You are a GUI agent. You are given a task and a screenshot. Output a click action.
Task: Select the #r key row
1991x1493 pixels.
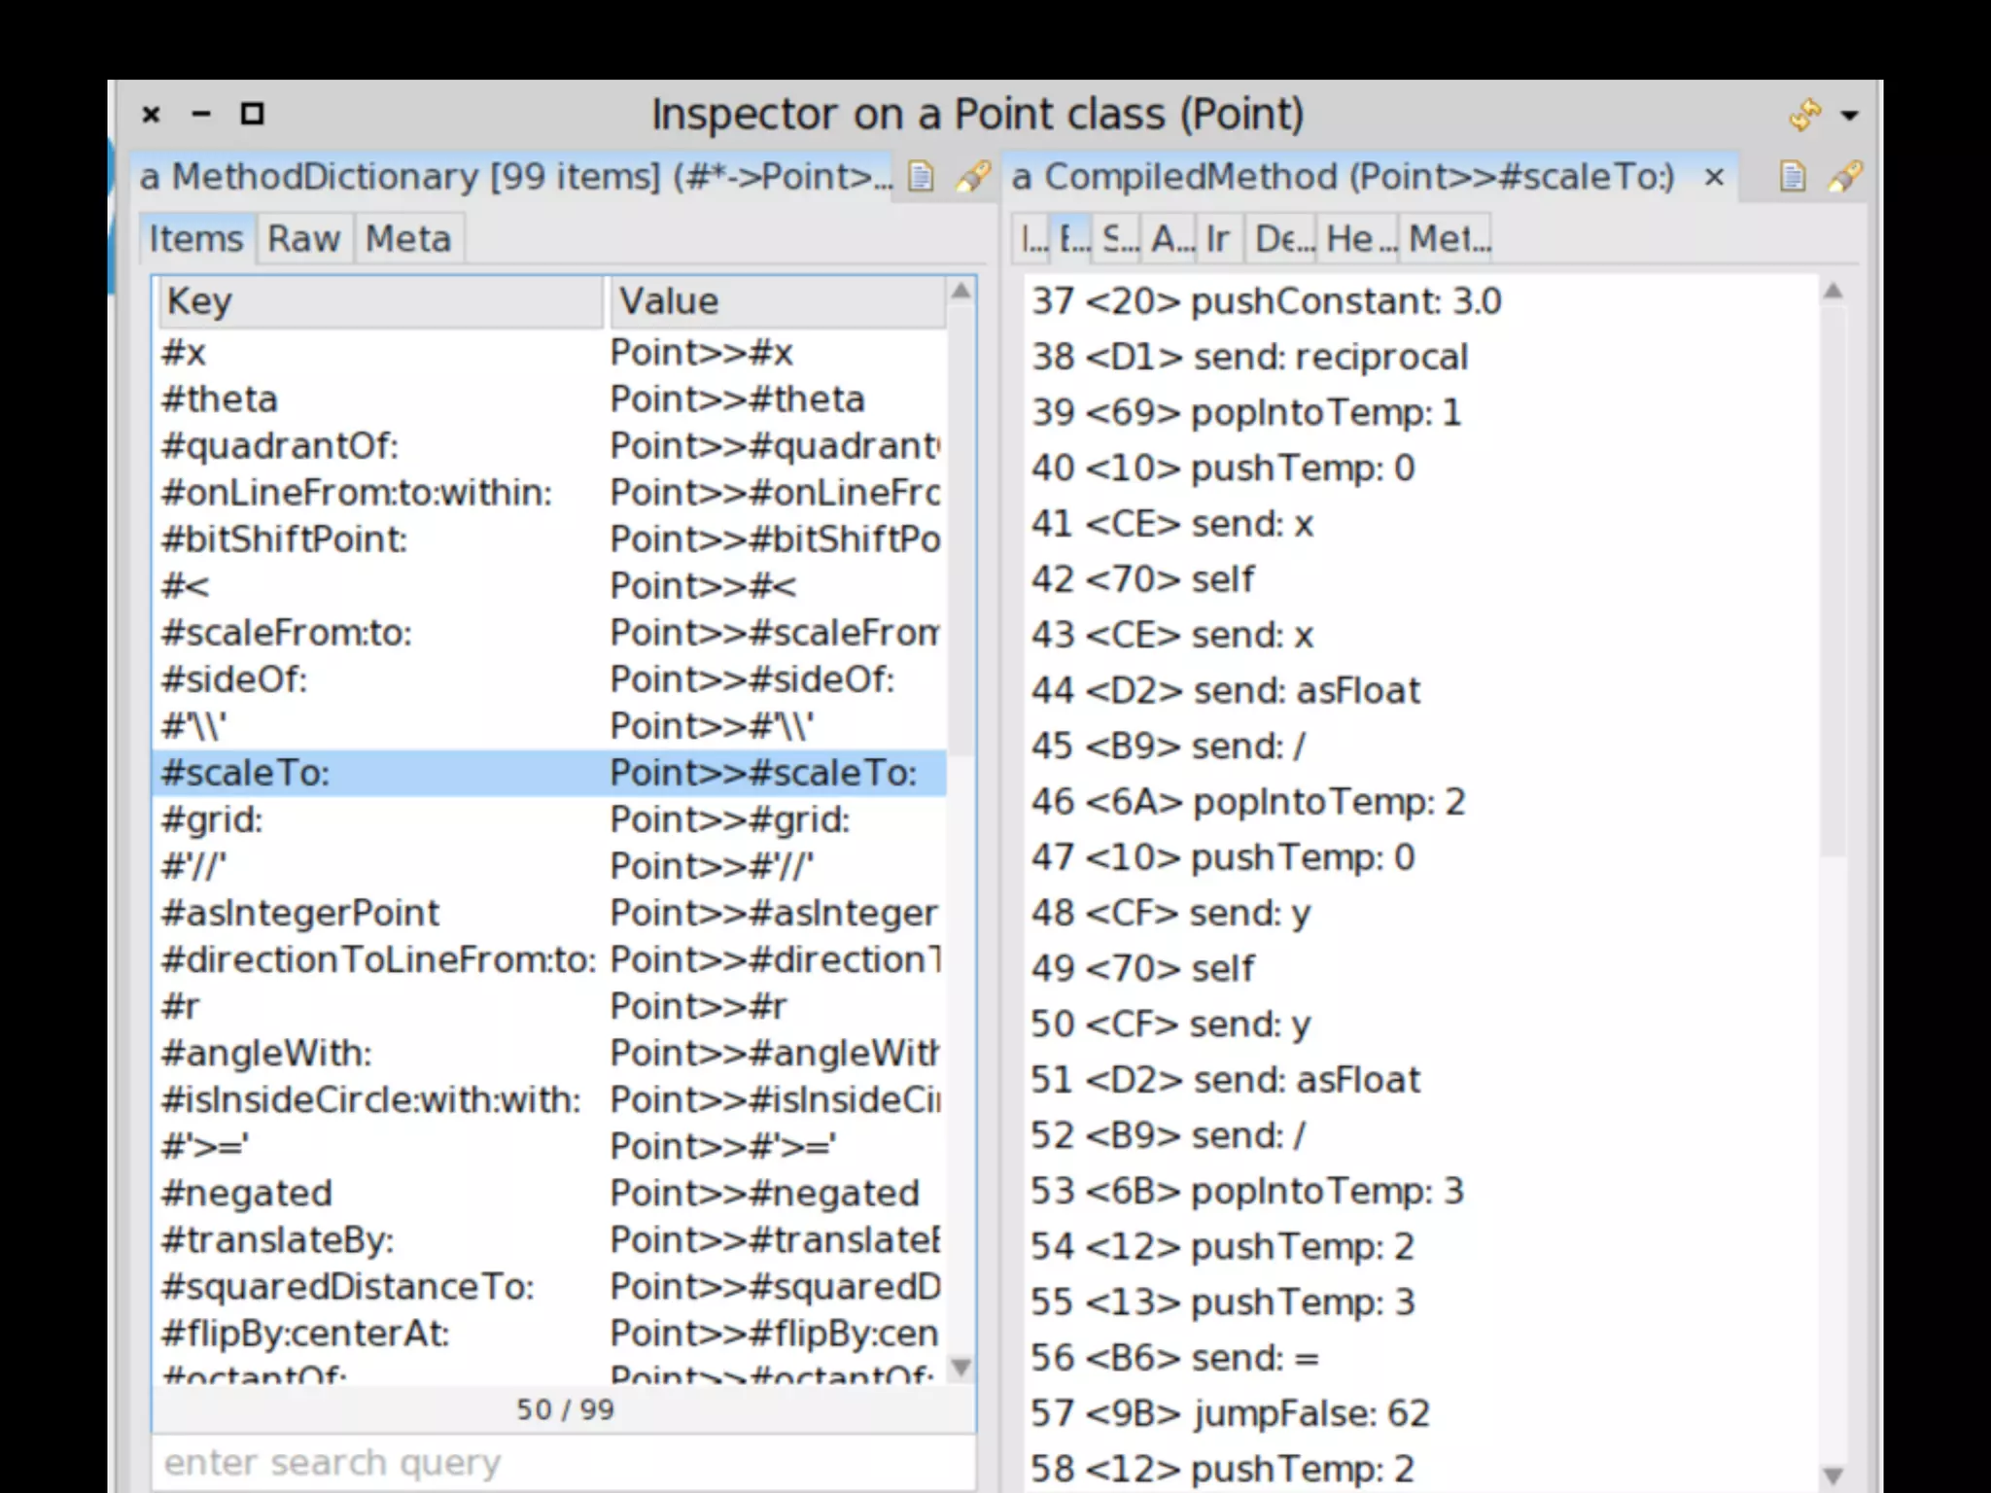(549, 1006)
